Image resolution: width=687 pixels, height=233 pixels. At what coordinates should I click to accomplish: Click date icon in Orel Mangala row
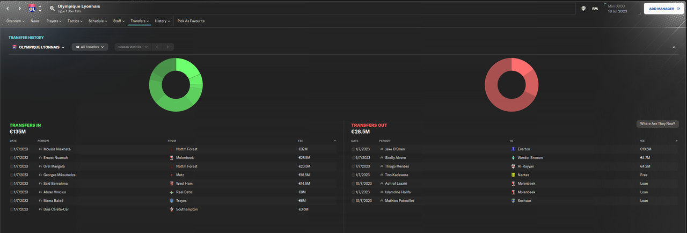click(12, 166)
